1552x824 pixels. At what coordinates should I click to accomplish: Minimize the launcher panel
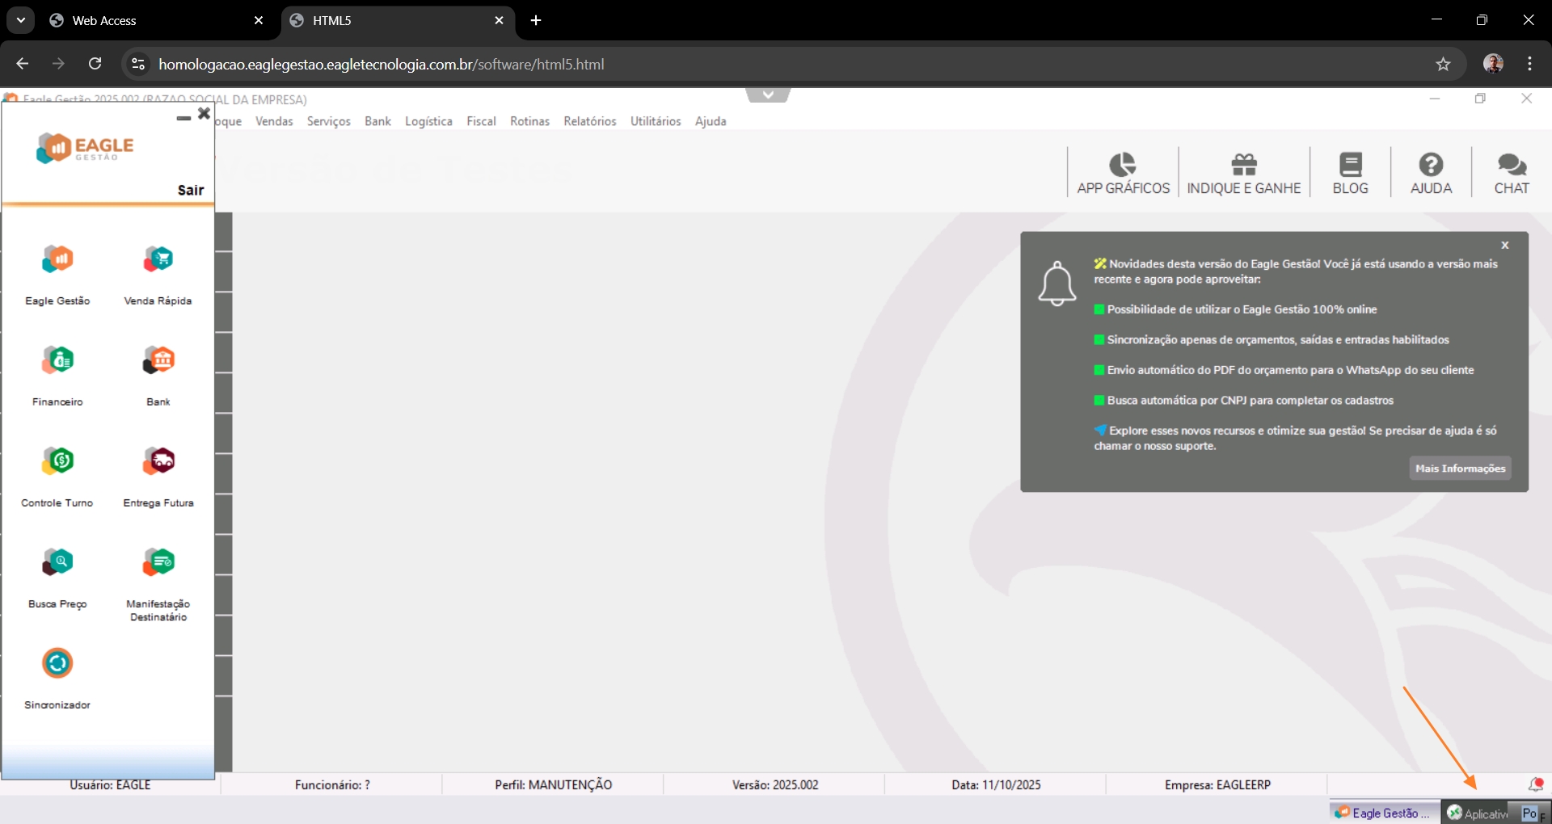point(183,118)
